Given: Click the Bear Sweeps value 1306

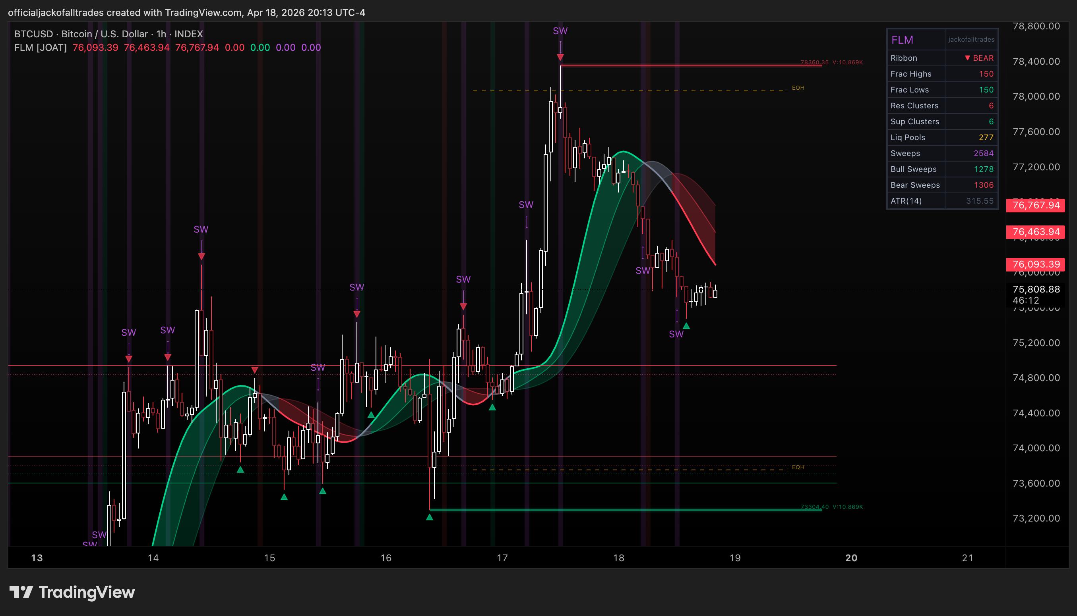Looking at the screenshot, I should coord(983,185).
